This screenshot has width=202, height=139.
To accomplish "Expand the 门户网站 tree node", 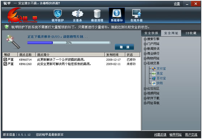I will point(145,44).
